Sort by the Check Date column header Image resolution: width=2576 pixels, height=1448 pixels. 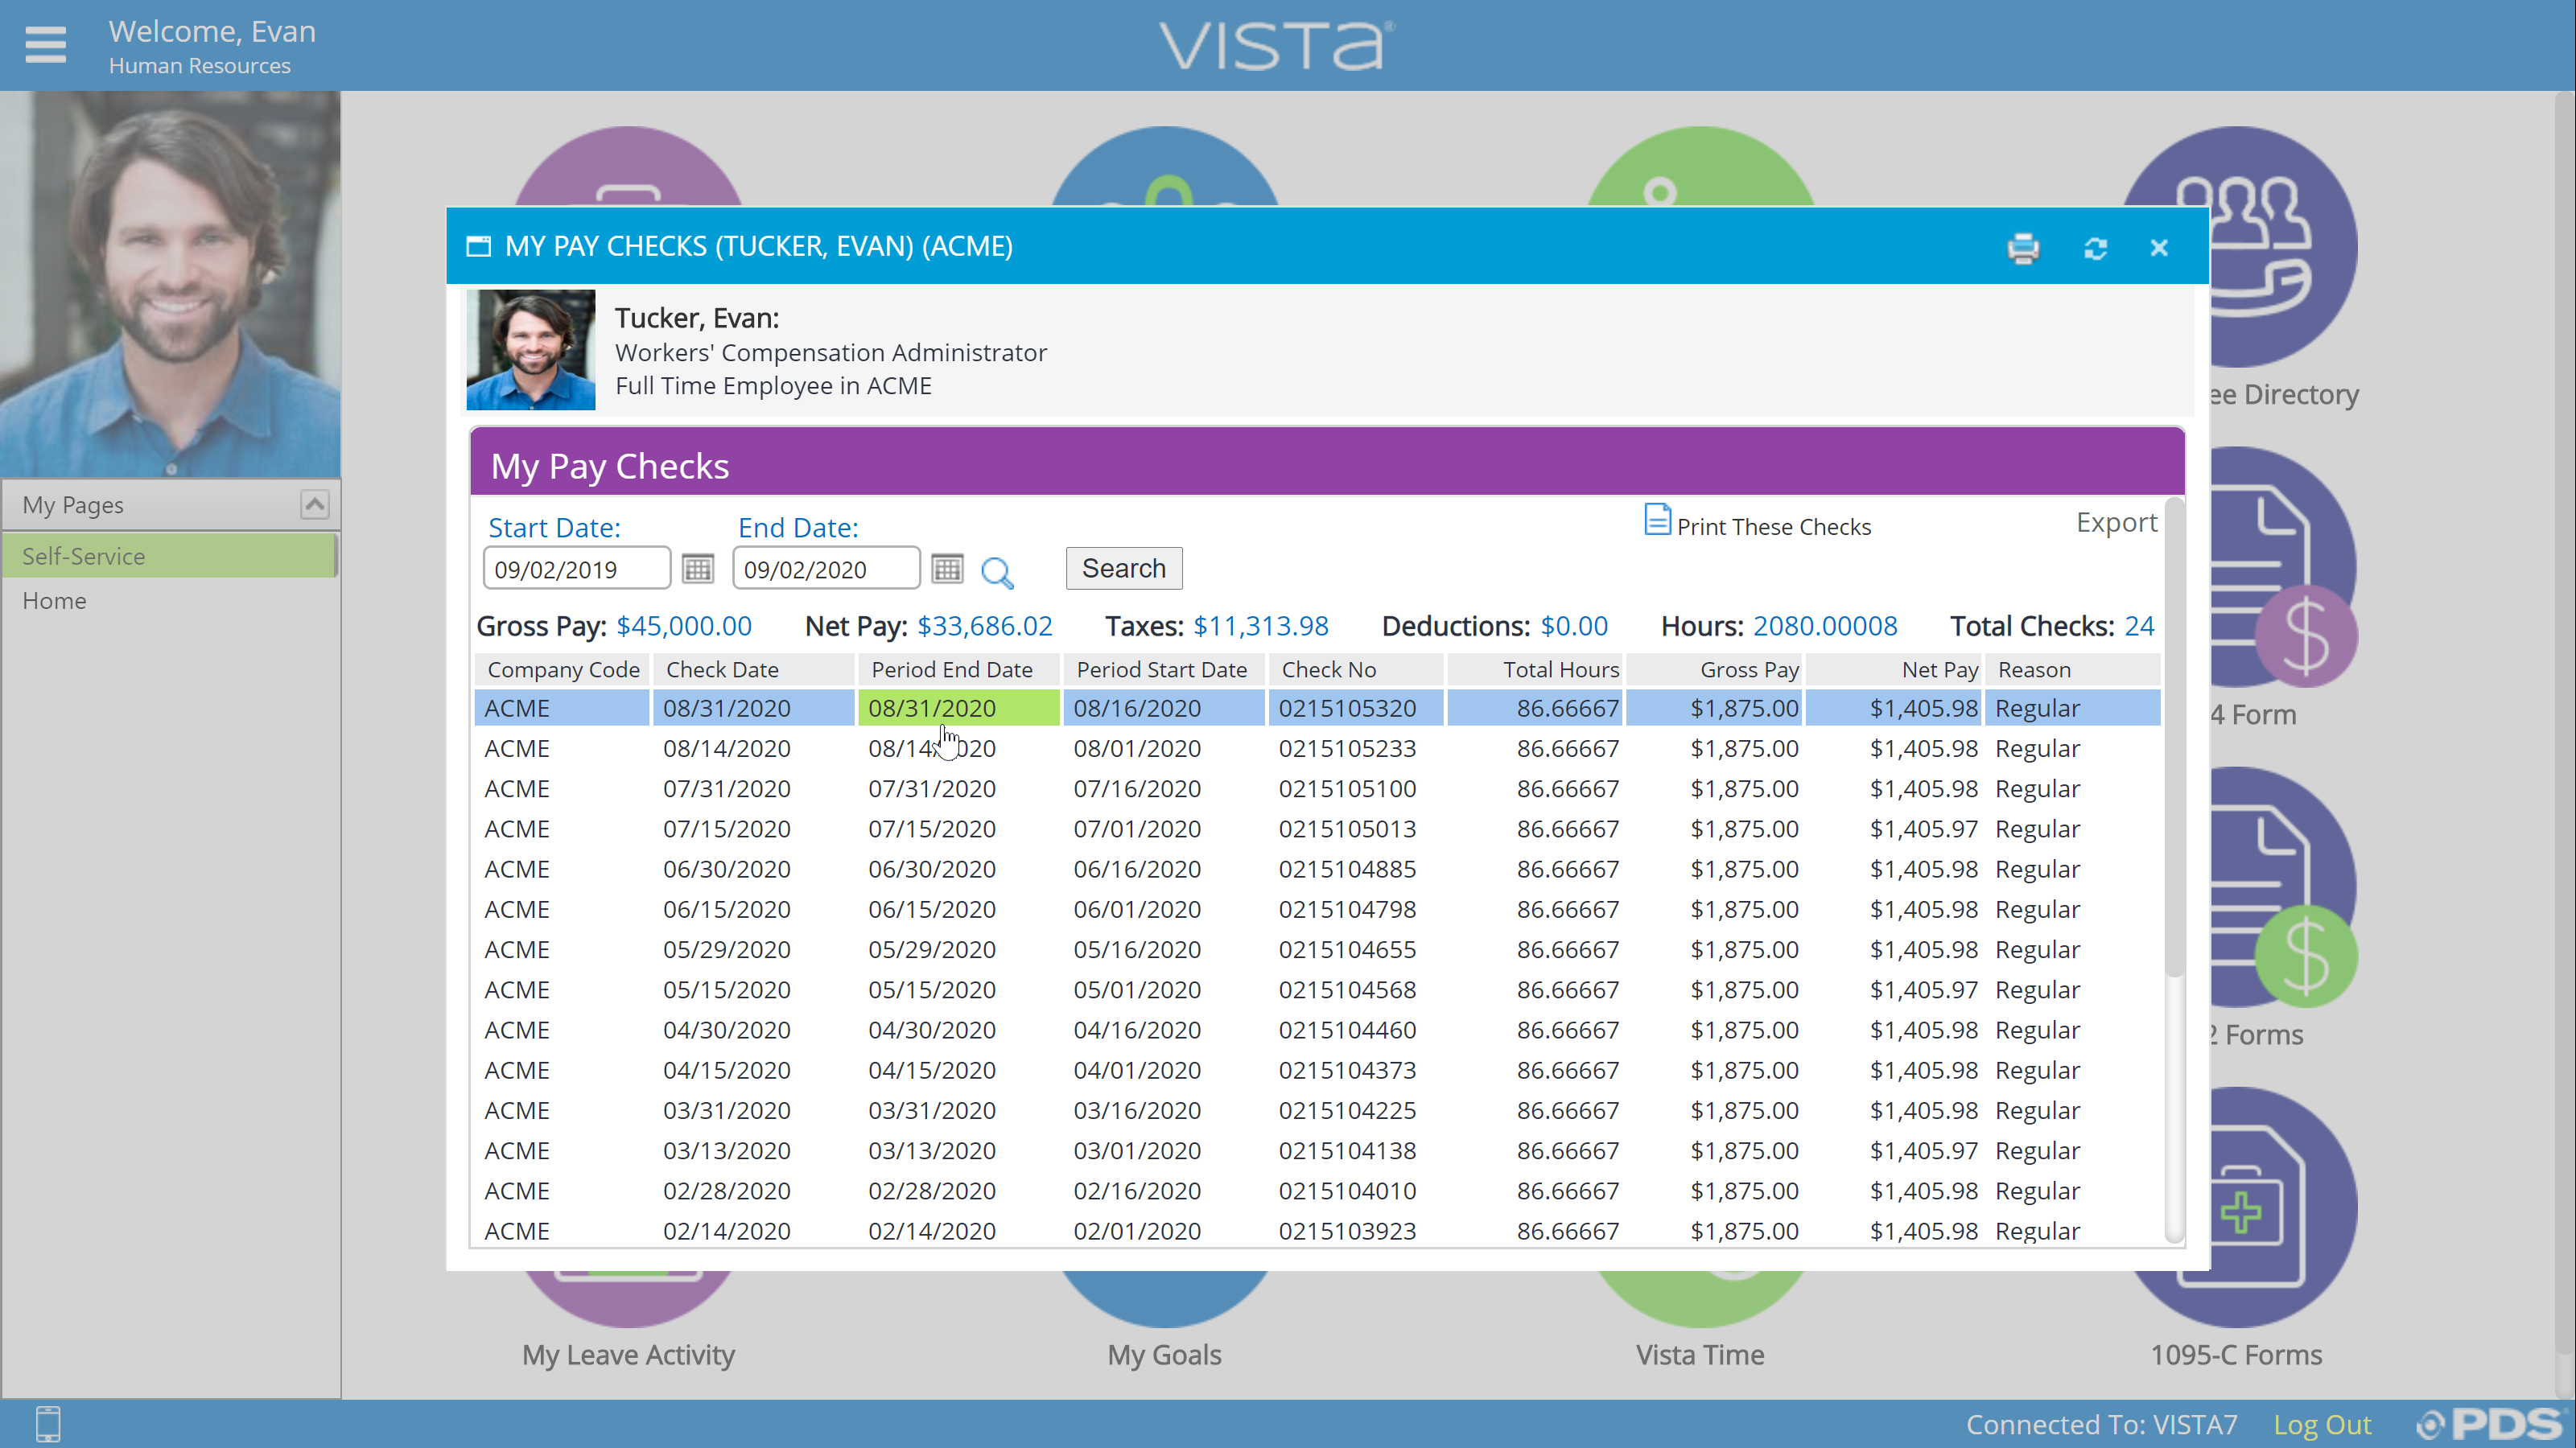[x=722, y=669]
